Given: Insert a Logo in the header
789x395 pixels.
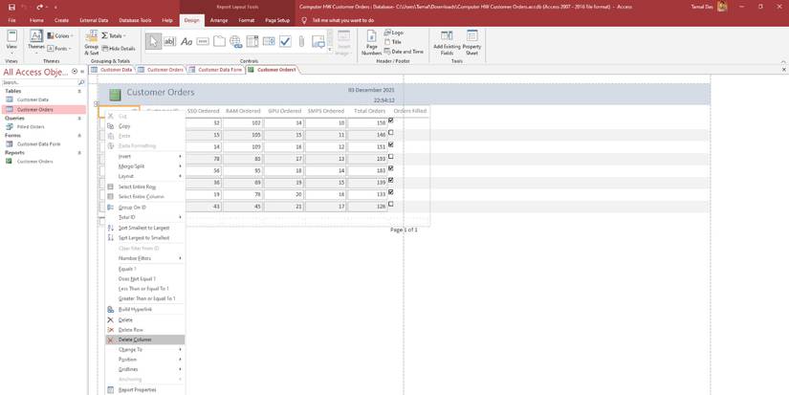Looking at the screenshot, I should (394, 33).
